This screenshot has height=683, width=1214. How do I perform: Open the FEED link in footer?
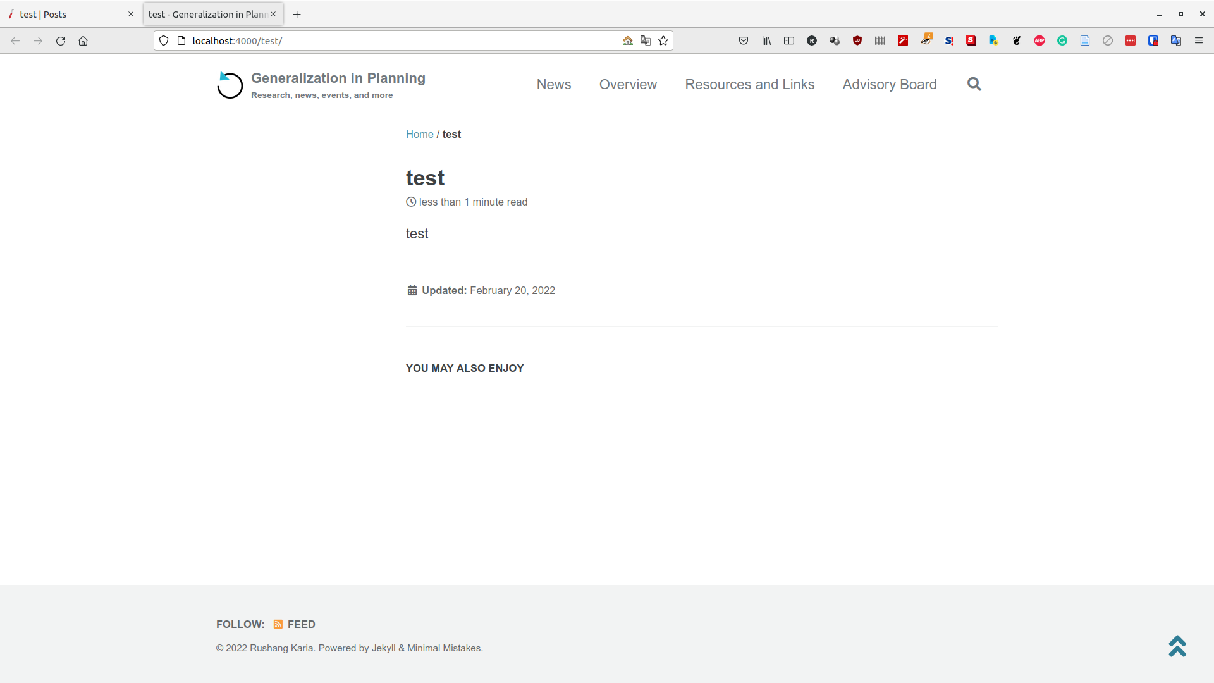click(302, 624)
